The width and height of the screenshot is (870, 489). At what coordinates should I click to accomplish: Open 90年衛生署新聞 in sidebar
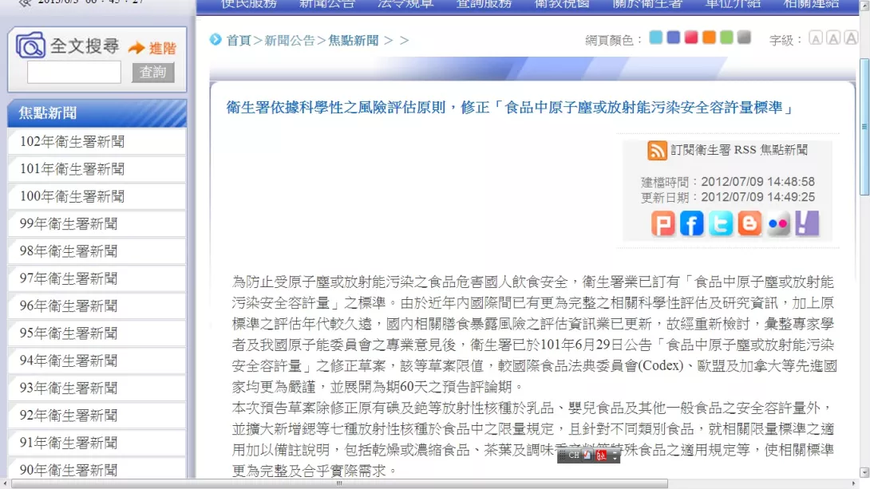[x=97, y=470]
